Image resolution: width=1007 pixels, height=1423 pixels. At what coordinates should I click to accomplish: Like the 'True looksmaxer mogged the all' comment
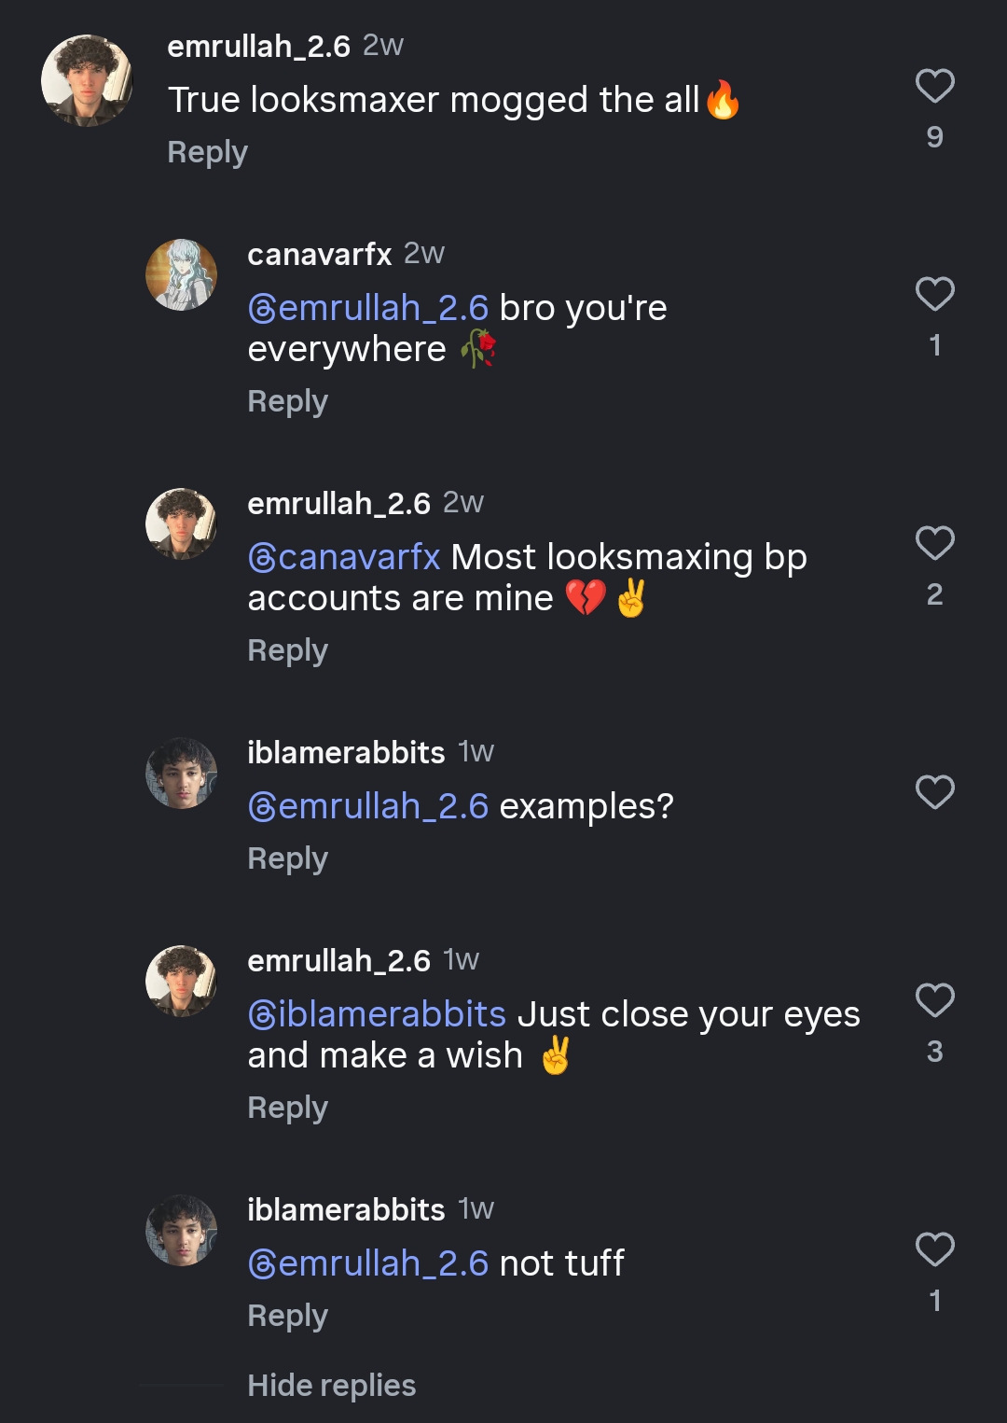(x=934, y=87)
